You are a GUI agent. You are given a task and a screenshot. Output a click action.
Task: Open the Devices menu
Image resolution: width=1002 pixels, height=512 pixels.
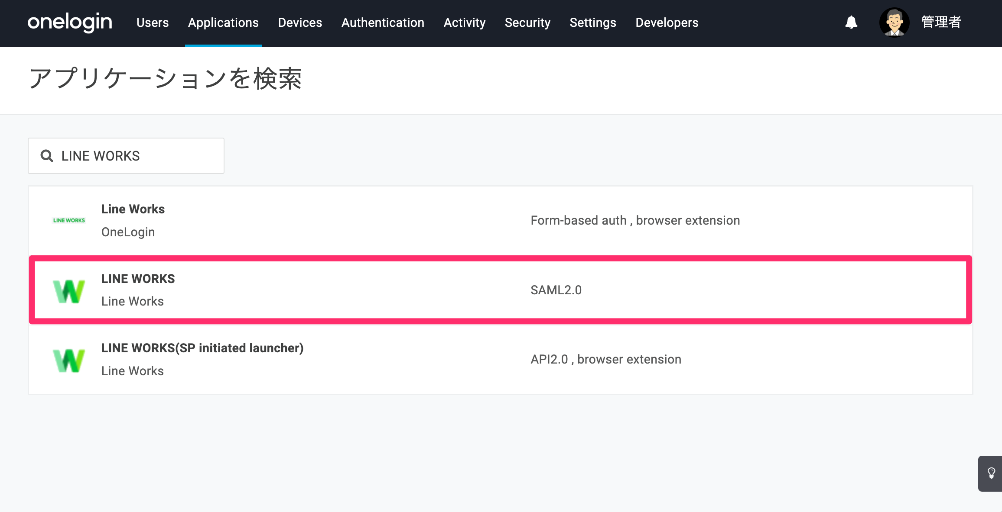tap(300, 23)
